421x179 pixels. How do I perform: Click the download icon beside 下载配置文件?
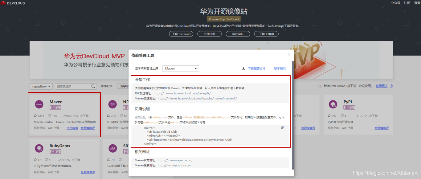[243, 69]
